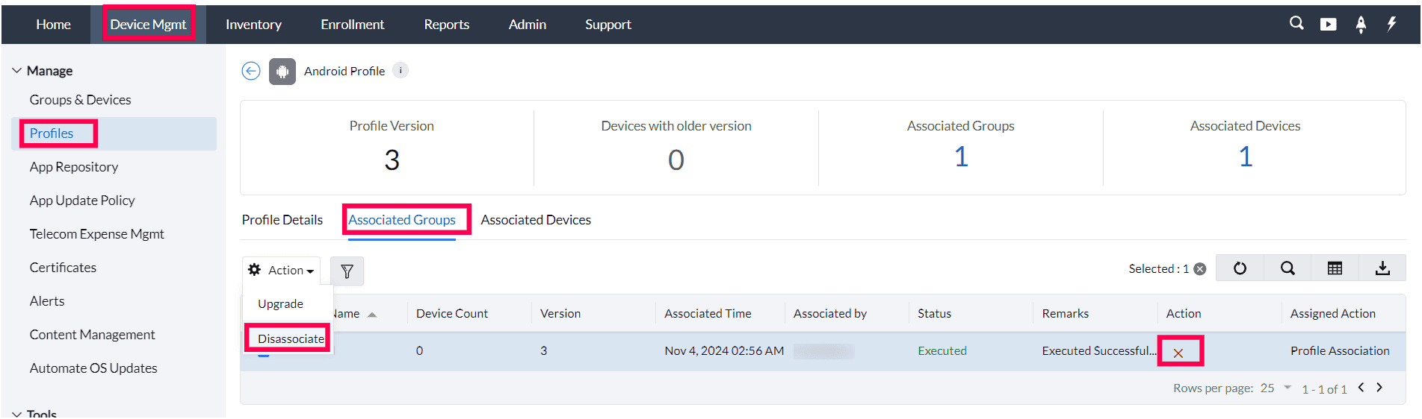
Task: Open the Action dropdown menu
Action: coord(282,271)
